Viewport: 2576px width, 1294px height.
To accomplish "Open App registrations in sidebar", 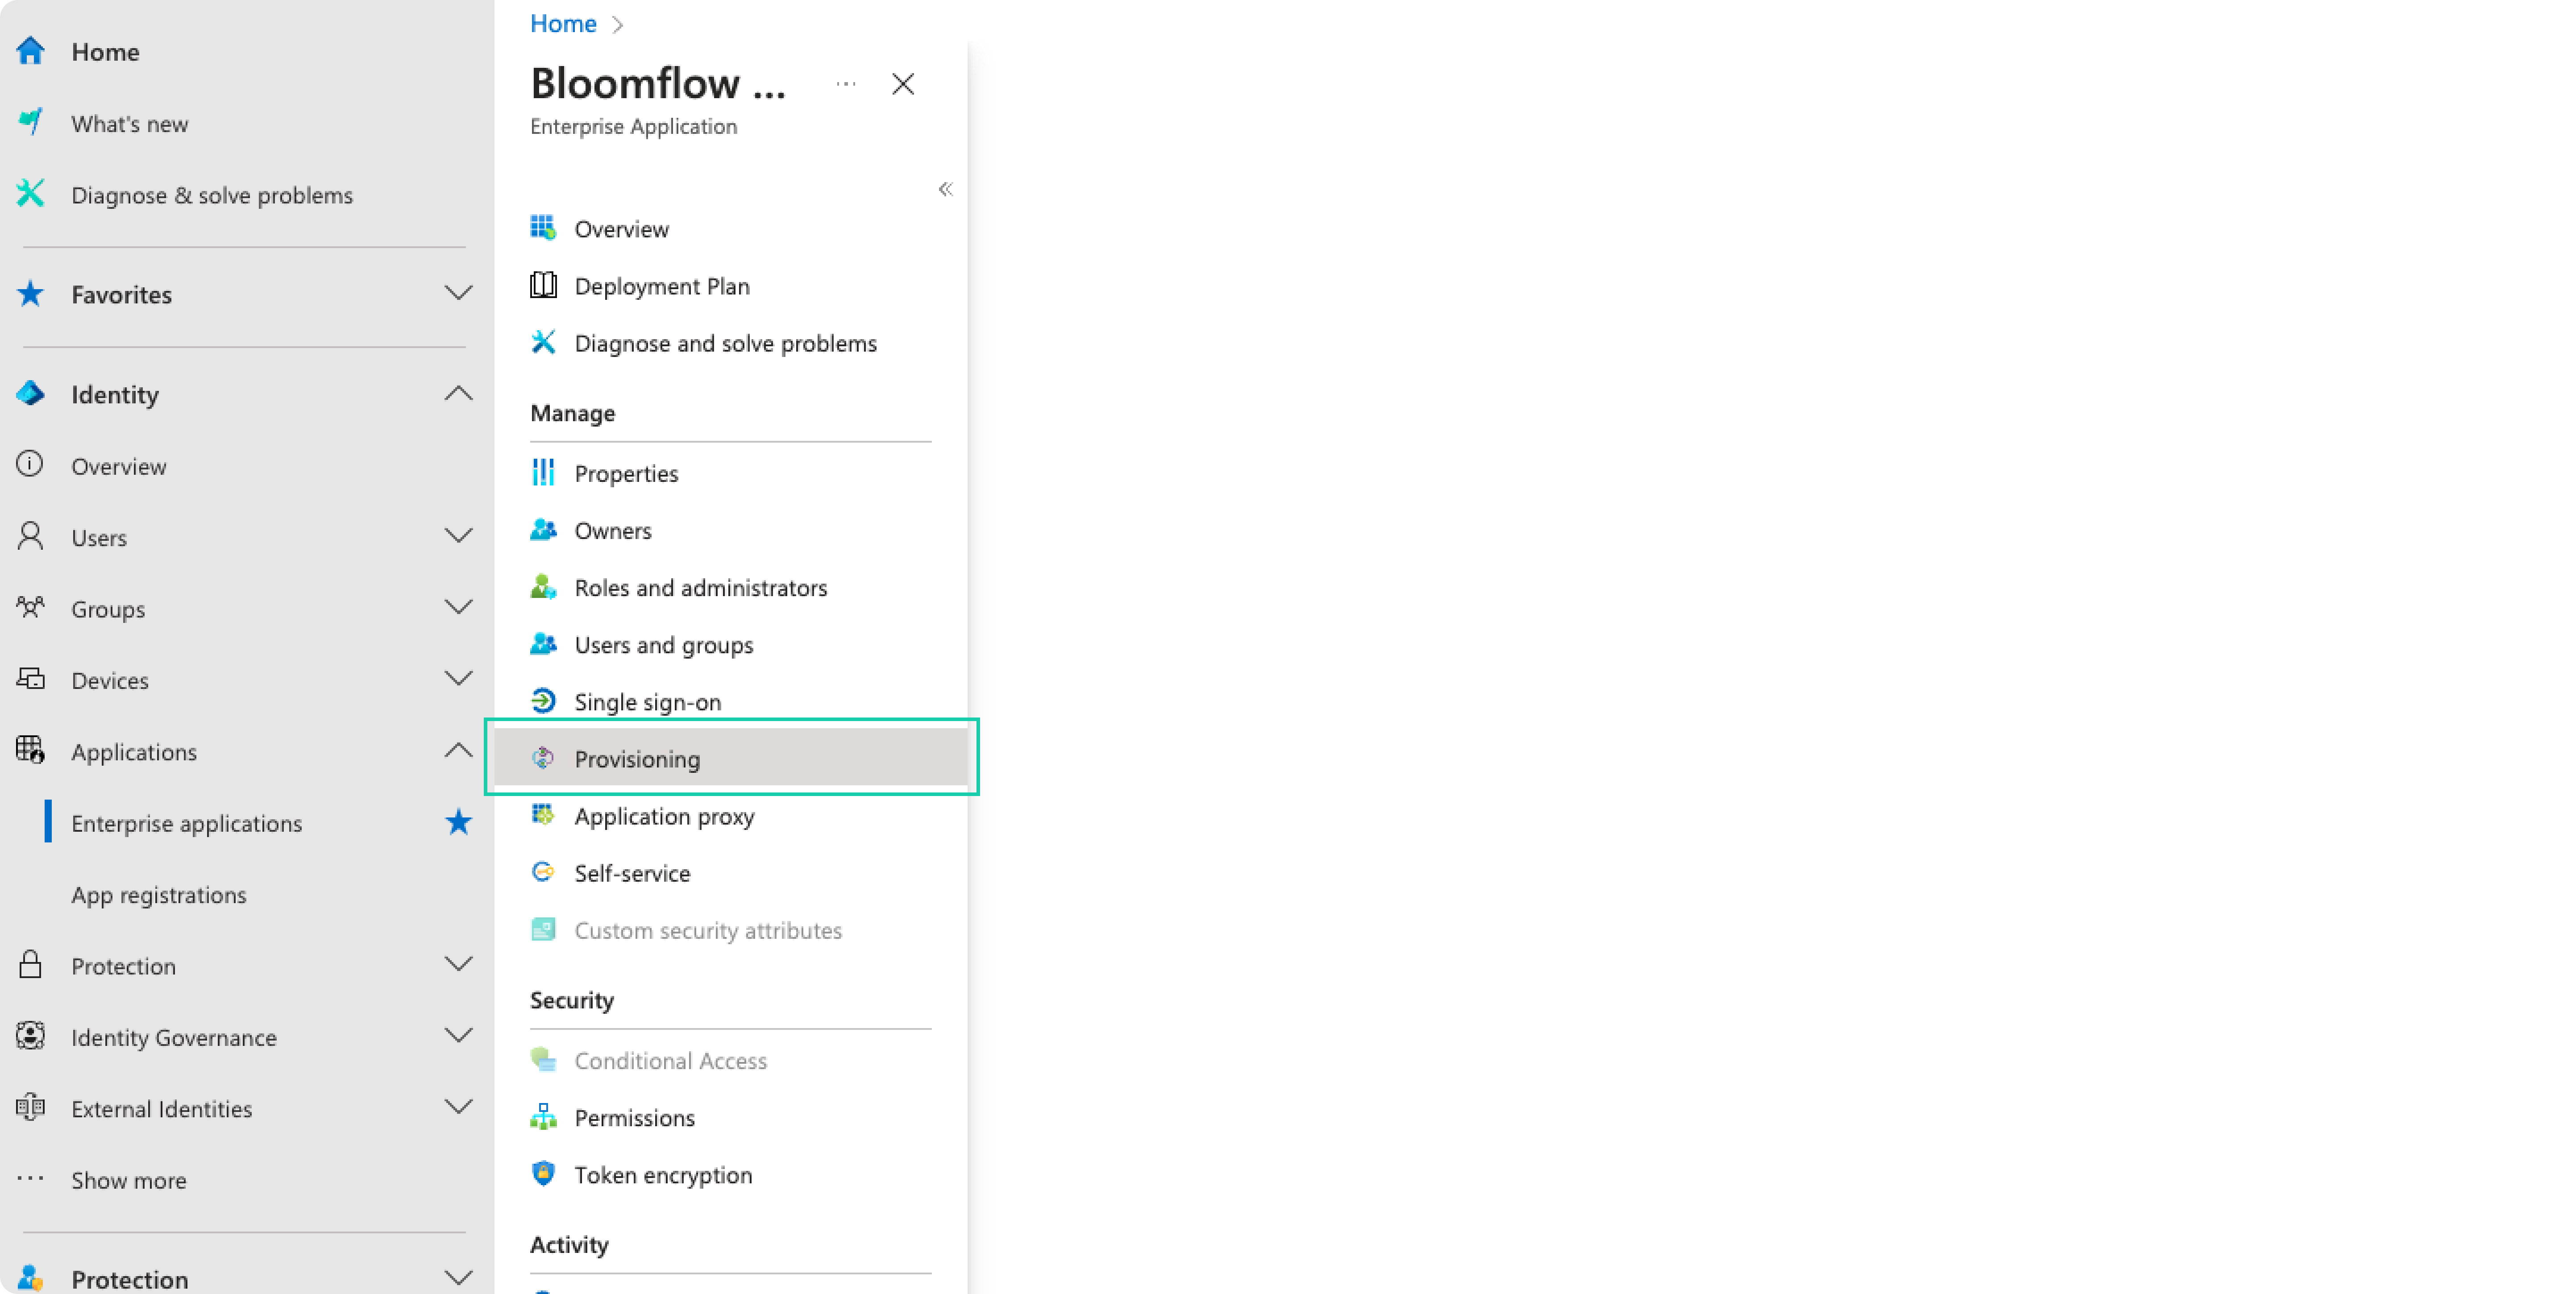I will [158, 894].
